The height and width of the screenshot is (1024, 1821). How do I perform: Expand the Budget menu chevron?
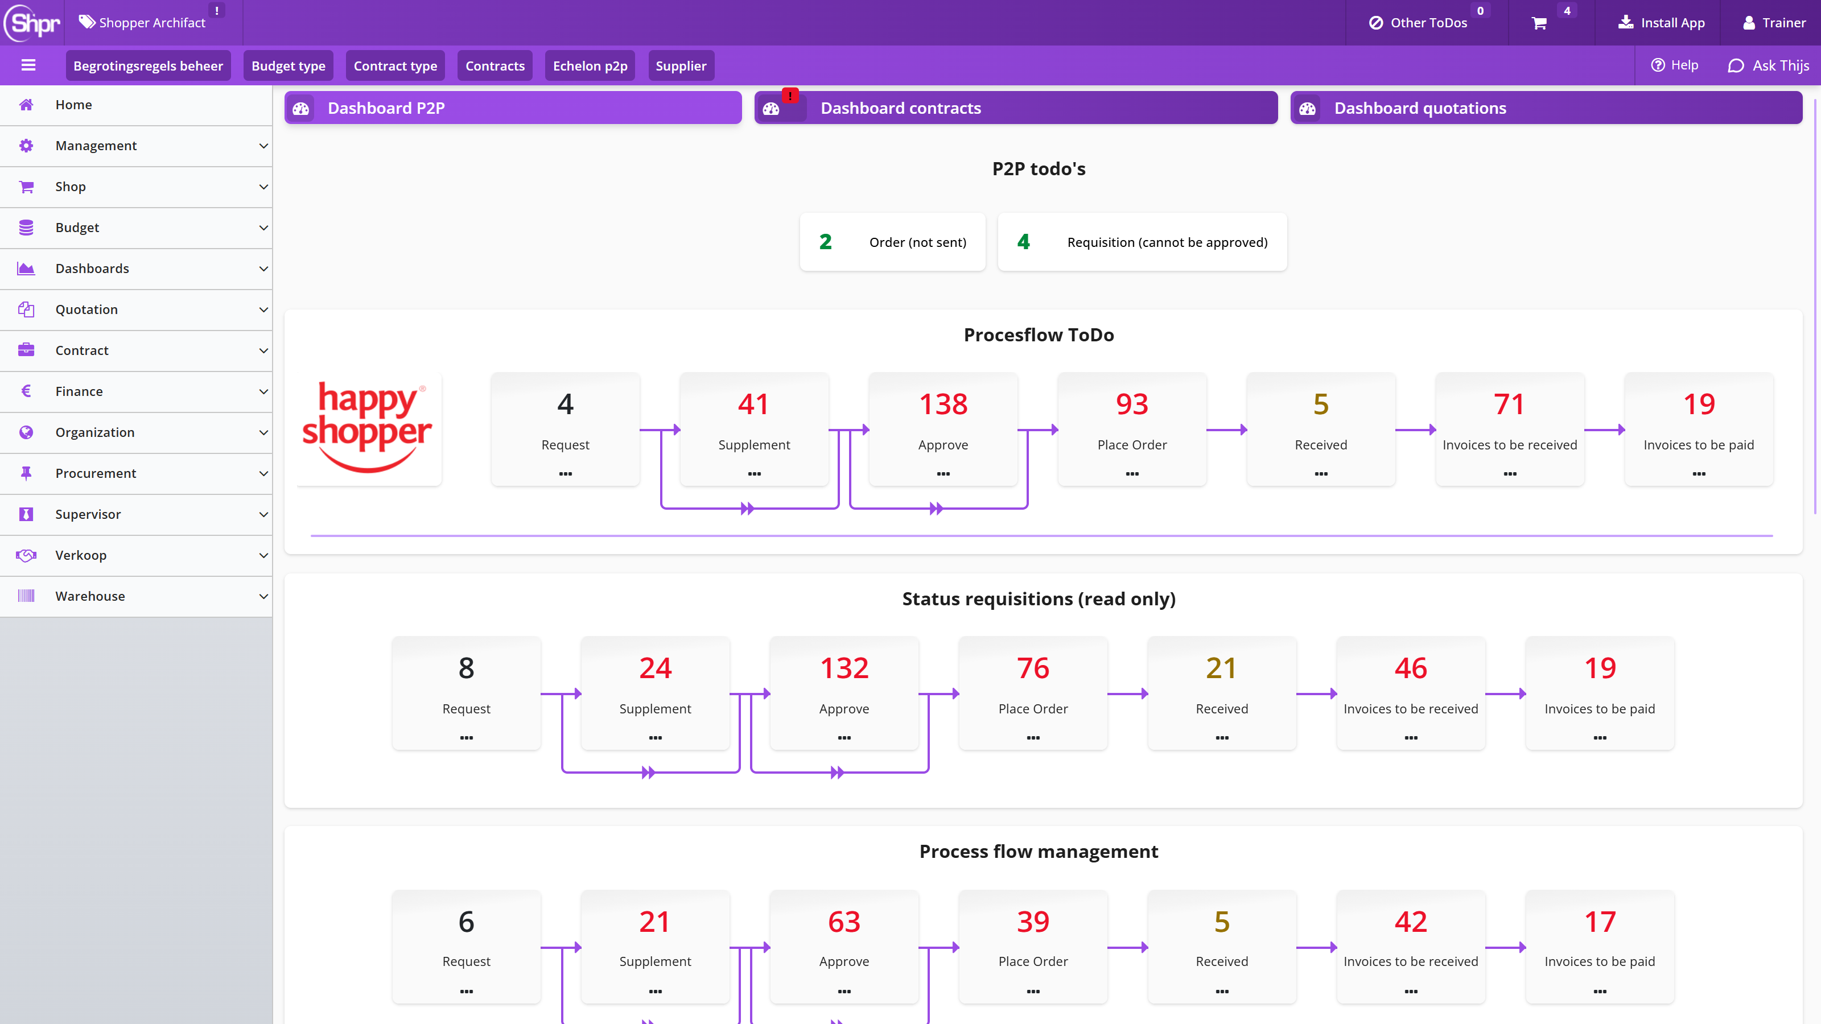(x=263, y=228)
